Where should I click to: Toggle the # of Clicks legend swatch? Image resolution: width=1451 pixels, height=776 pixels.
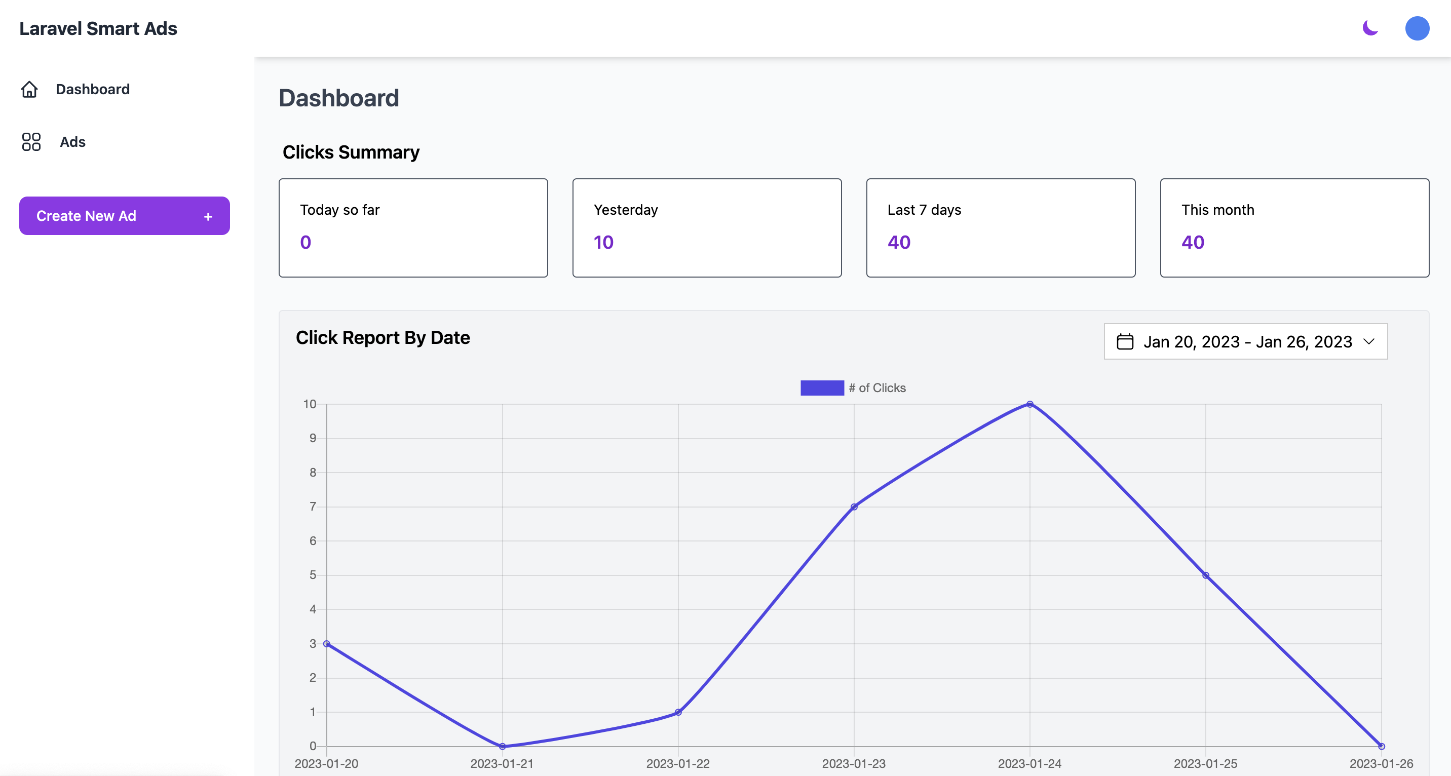822,388
